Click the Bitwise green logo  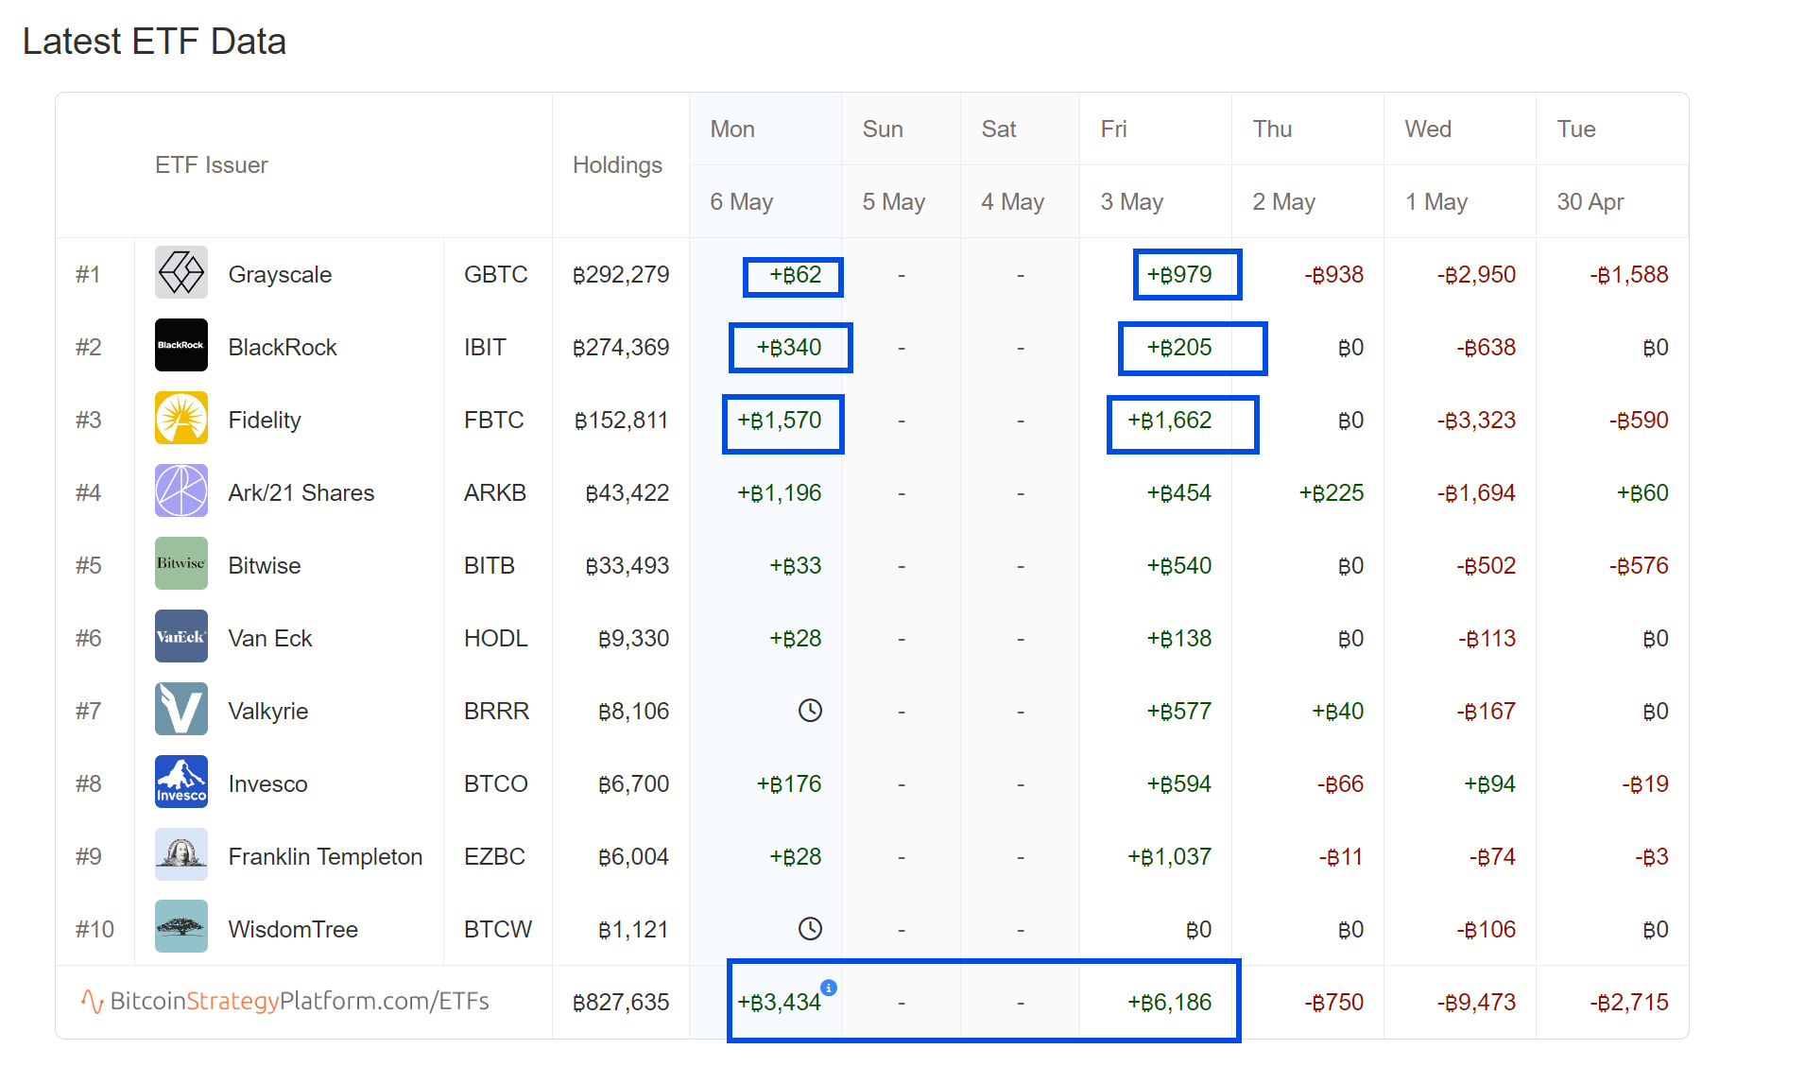tap(180, 564)
